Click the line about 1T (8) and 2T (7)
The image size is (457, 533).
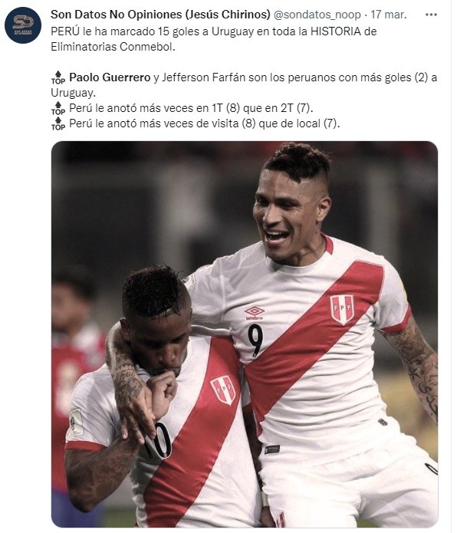pyautogui.click(x=191, y=108)
